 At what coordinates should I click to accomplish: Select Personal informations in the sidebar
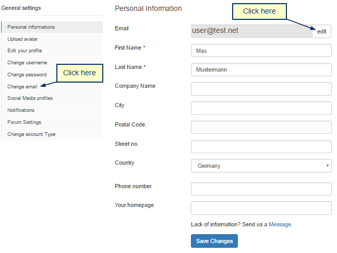coord(52,27)
